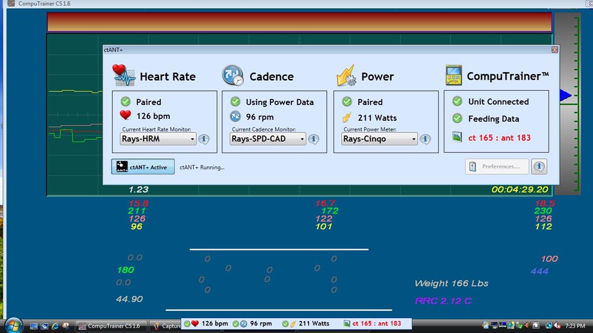Screen dimensions: 593x333
Task: Click the "Feeding Data" status text
Action: pyautogui.click(x=493, y=119)
